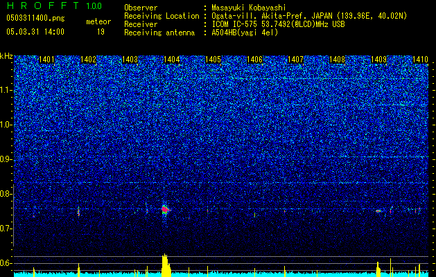436x277 pixels.
Task: Click the 1.1 kHz axis label
Action: [x=6, y=90]
